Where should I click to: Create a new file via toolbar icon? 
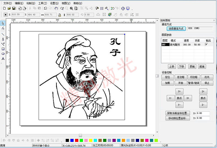4,9
